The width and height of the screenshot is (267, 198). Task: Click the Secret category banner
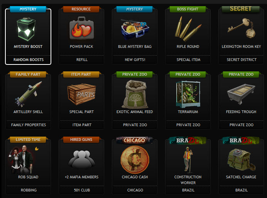click(241, 9)
